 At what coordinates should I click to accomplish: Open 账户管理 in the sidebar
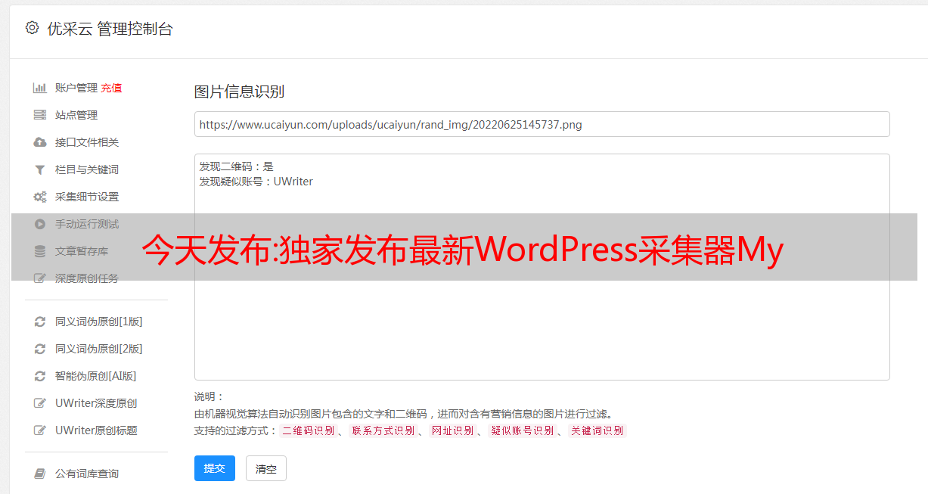pos(76,88)
